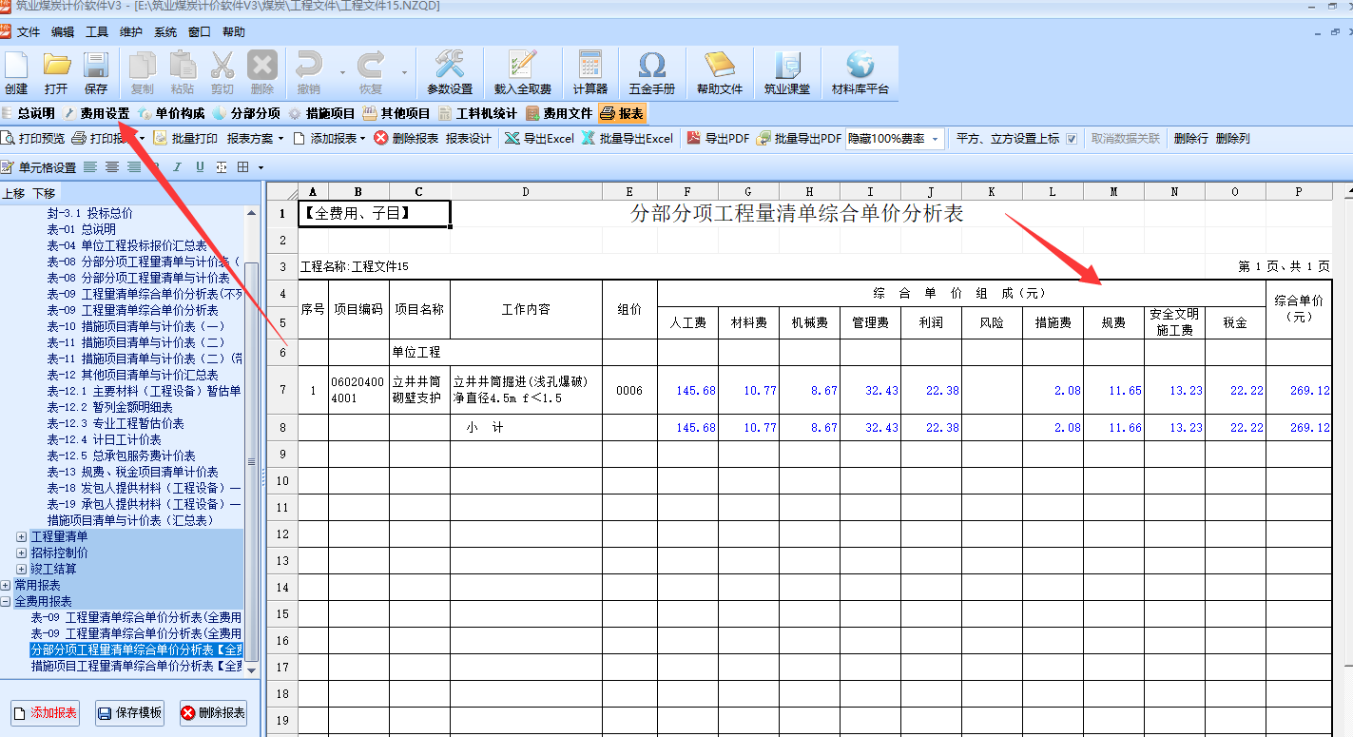
Task: Click the 删除 delete icon in the toolbar
Action: pyautogui.click(x=262, y=66)
